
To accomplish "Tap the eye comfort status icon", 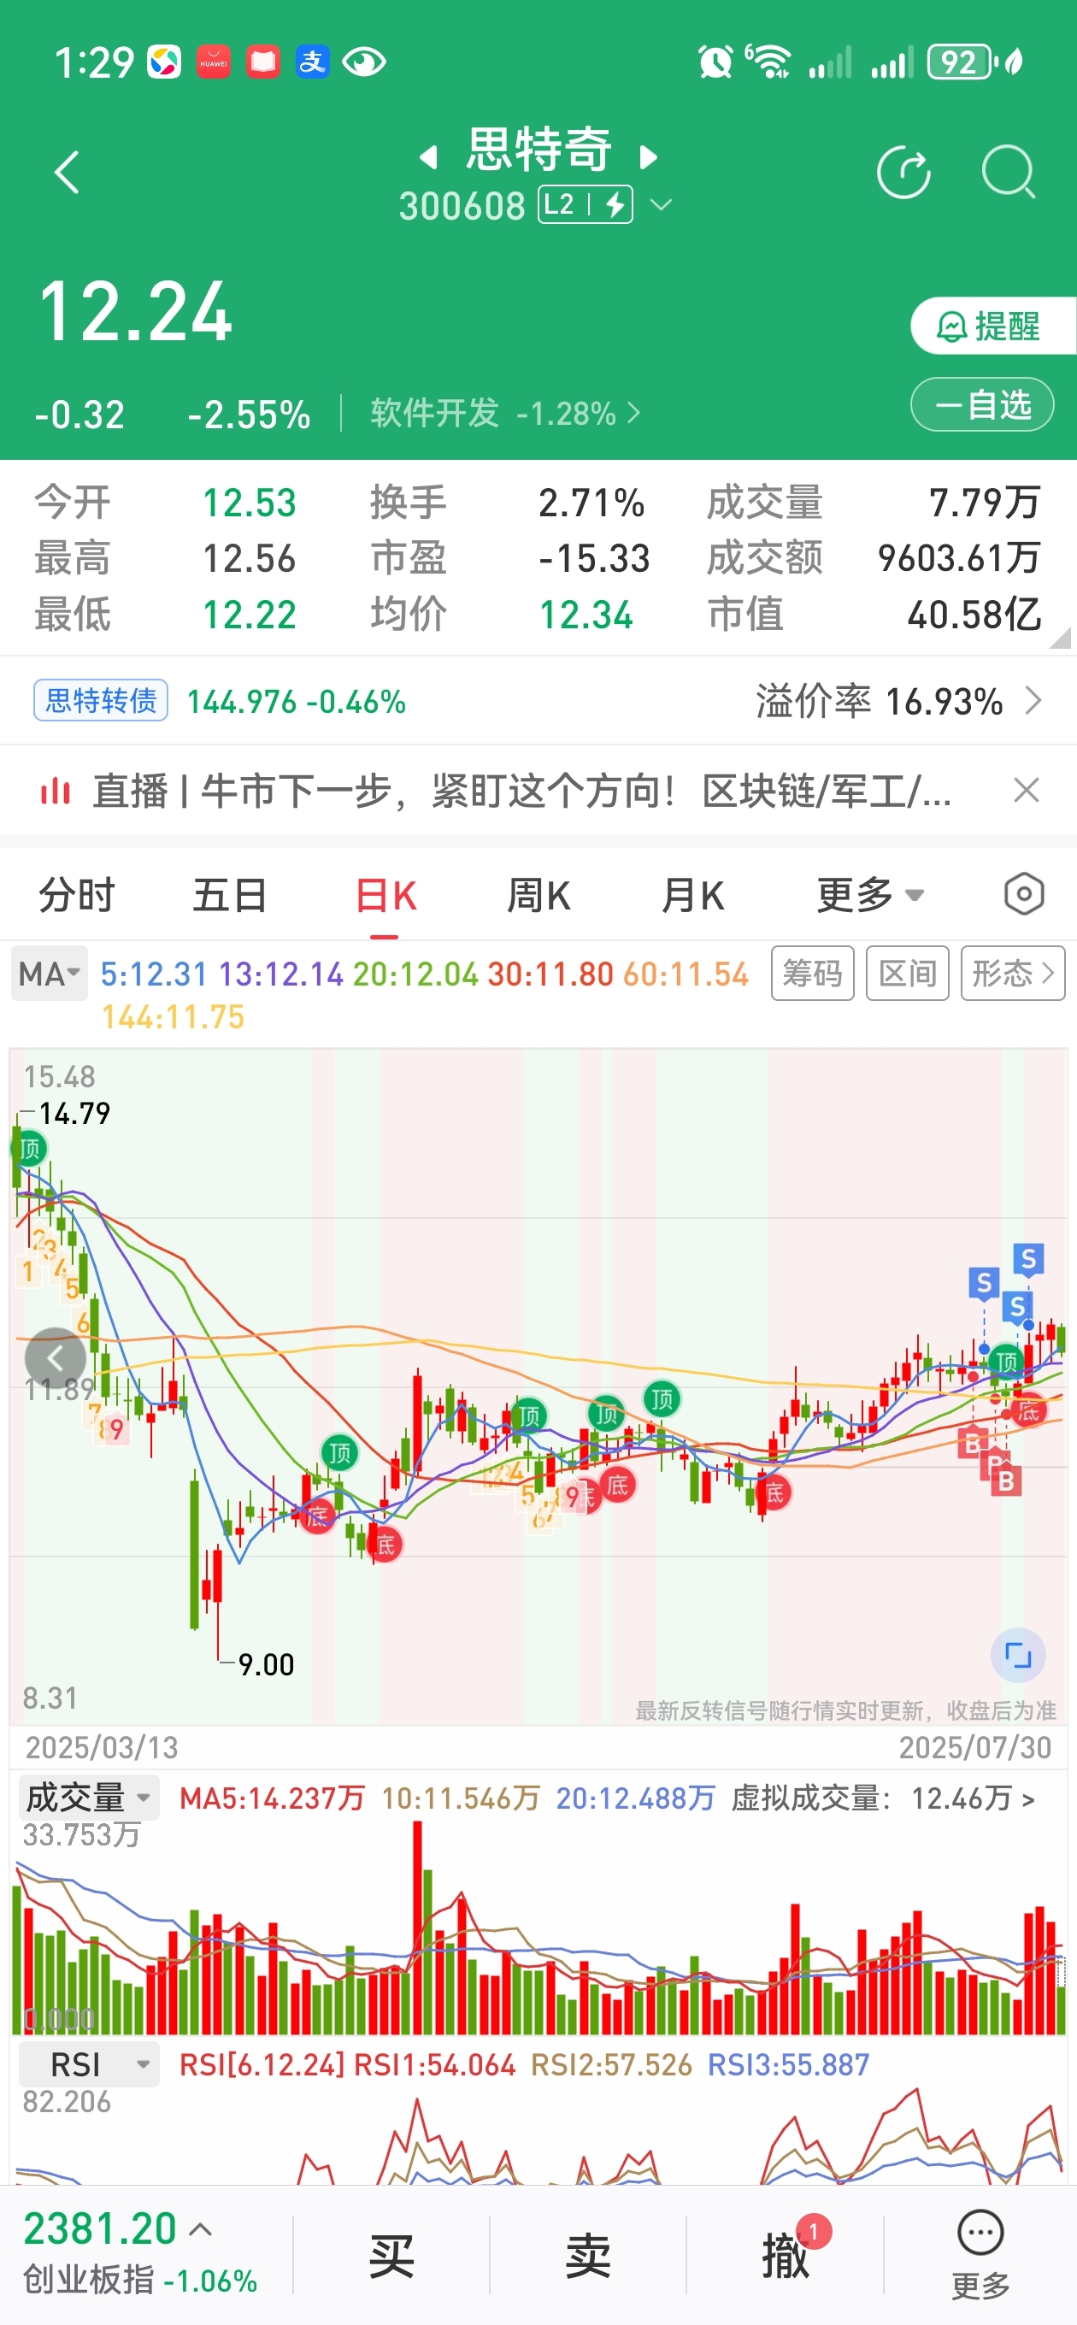I will click(x=364, y=62).
